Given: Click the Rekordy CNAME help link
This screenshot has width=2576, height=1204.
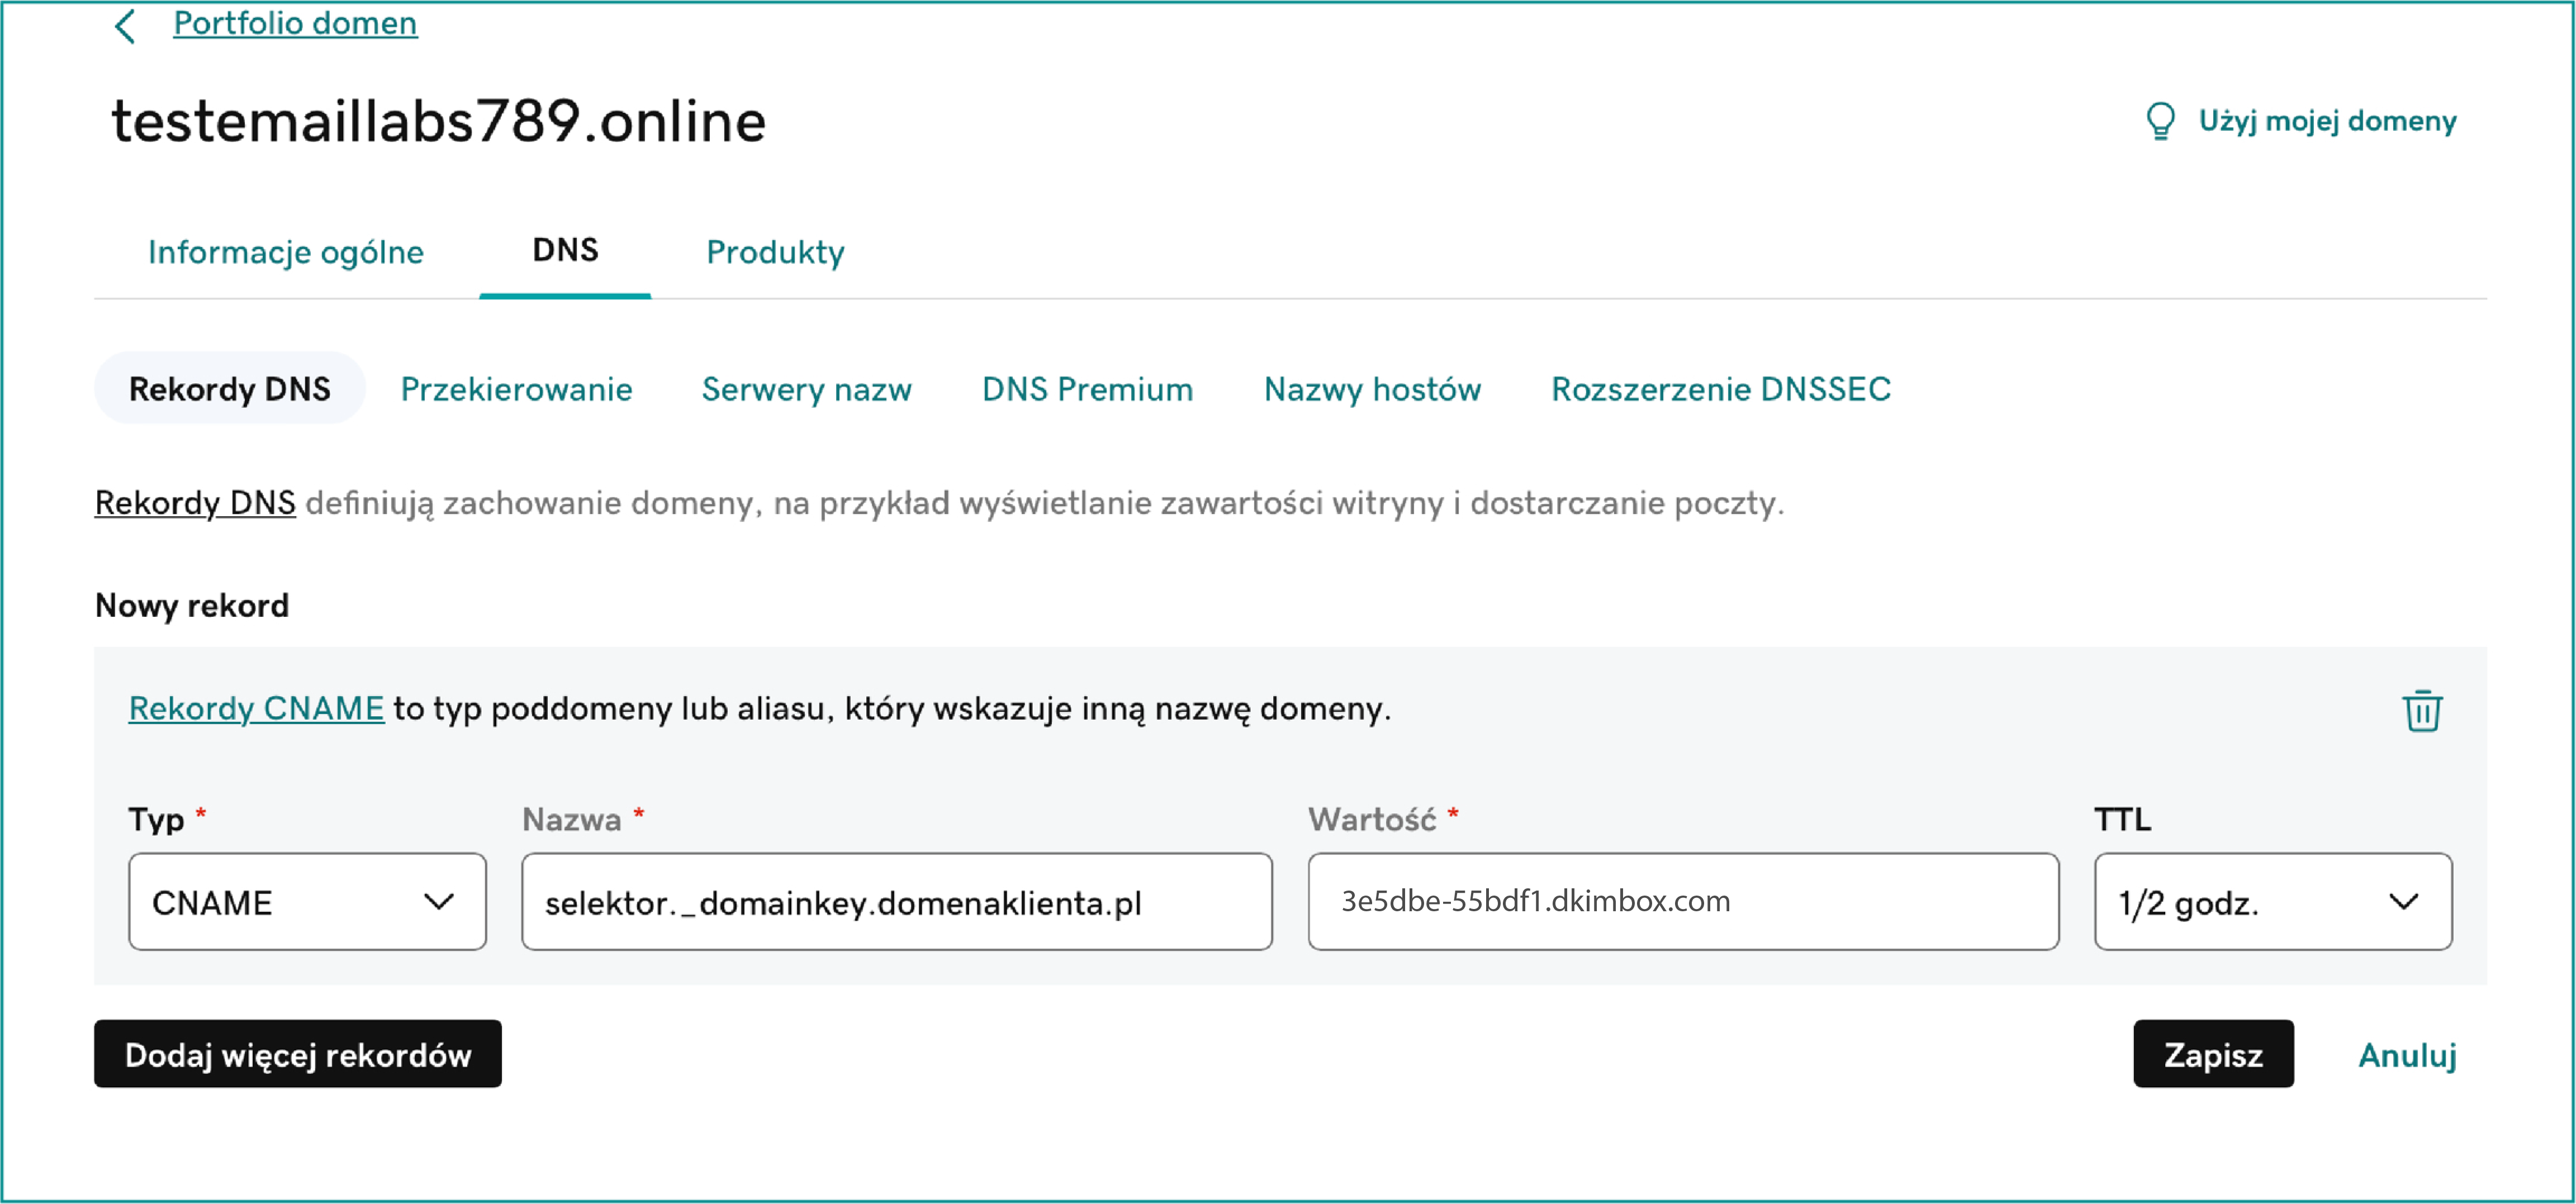Looking at the screenshot, I should [256, 708].
